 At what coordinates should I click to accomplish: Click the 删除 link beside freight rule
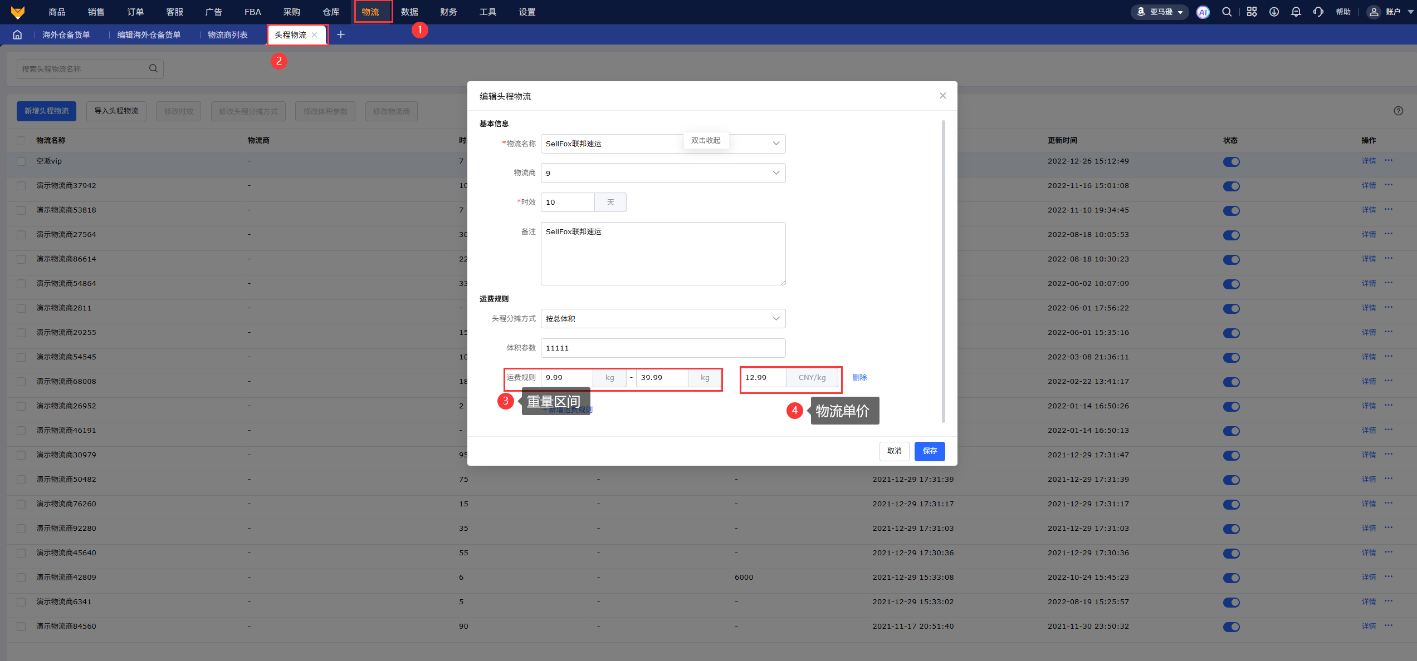859,377
